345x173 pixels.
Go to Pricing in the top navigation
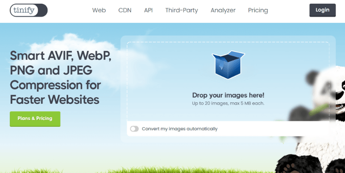[x=258, y=10]
